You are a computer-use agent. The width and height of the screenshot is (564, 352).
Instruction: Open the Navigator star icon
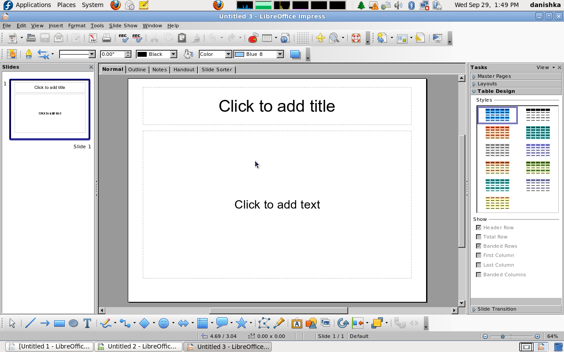[x=320, y=38]
